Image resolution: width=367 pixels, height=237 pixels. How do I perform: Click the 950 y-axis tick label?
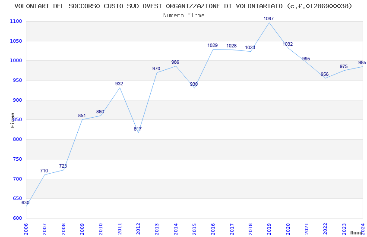(17, 80)
